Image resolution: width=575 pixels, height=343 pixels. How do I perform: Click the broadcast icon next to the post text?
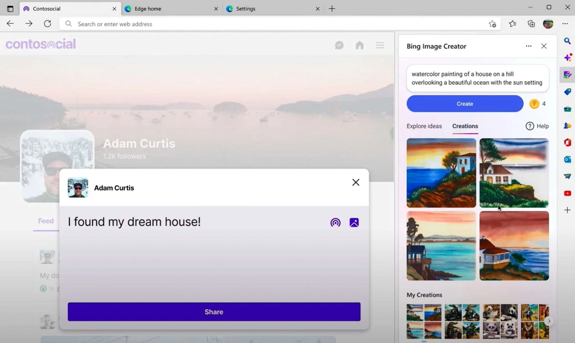[335, 222]
